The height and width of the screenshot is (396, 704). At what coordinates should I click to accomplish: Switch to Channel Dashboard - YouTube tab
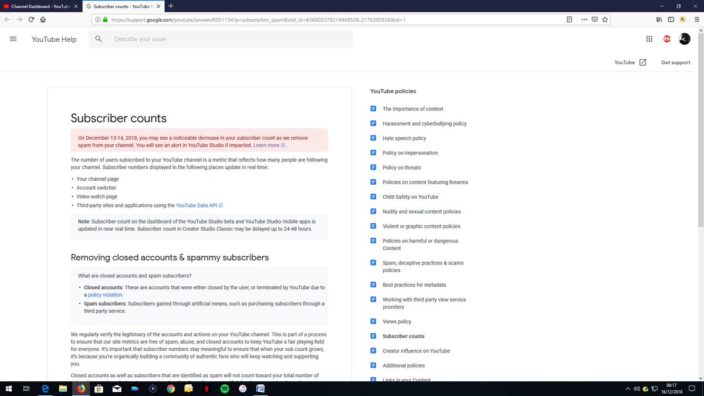point(41,6)
